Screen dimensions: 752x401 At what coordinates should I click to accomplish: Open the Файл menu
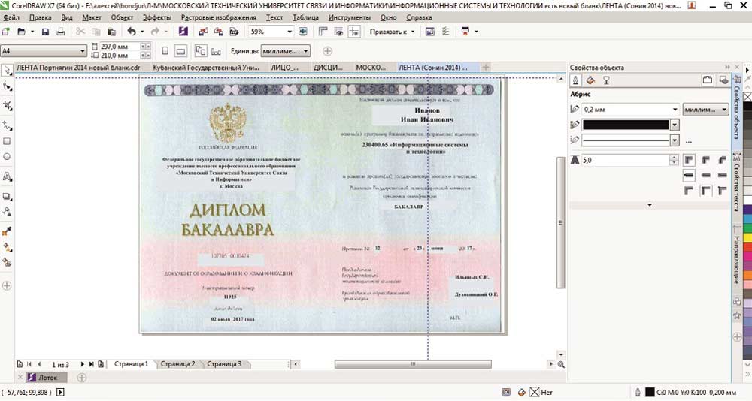tap(11, 17)
